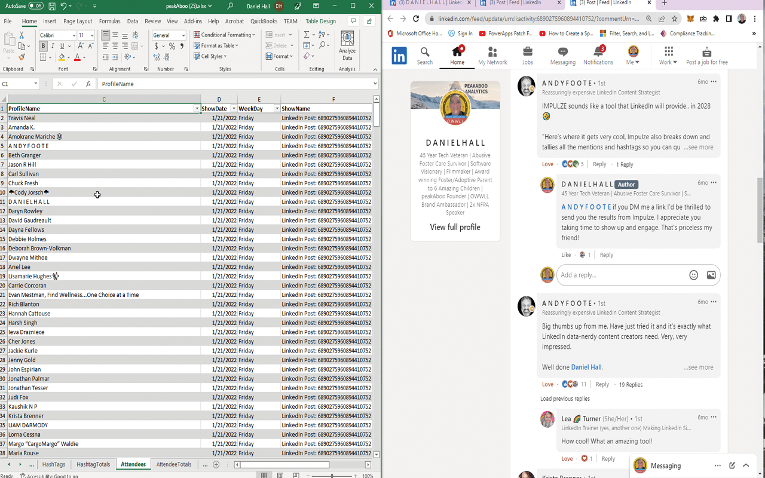
Task: View LinkedIn Notifications
Action: click(x=598, y=56)
